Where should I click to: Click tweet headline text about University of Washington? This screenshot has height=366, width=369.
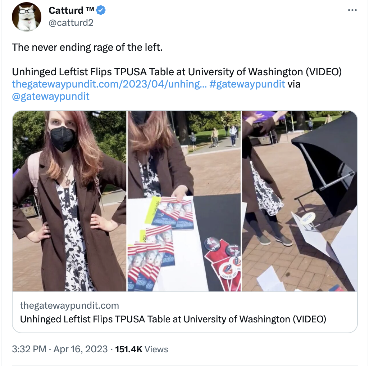177,72
